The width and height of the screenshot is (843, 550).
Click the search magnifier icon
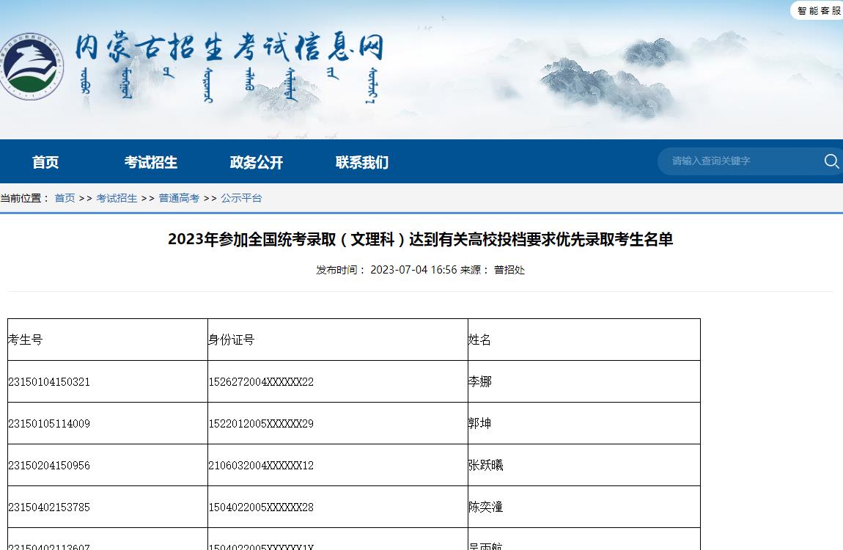click(831, 161)
